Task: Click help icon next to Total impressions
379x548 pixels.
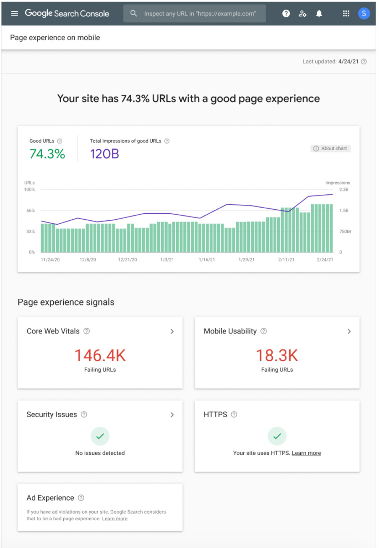Action: tap(167, 141)
